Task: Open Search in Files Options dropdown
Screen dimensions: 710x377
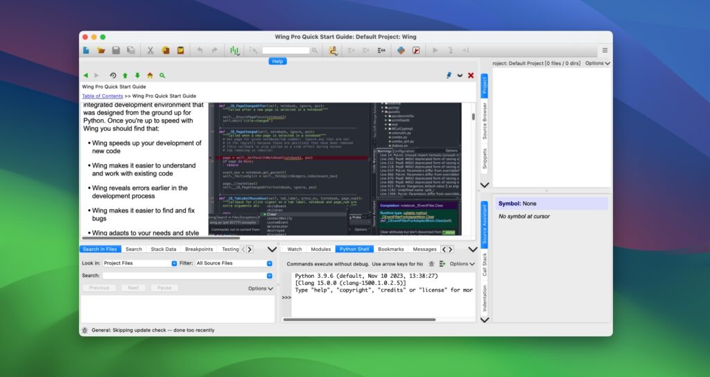Action: 261,288
